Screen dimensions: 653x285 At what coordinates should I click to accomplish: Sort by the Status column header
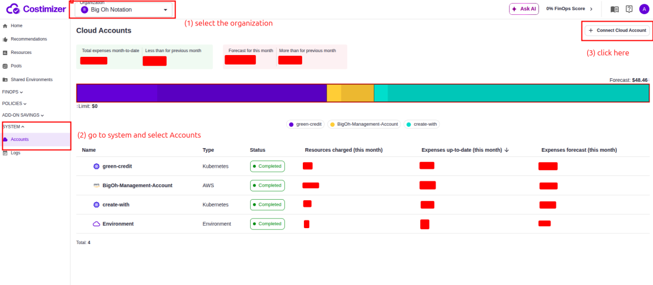257,150
